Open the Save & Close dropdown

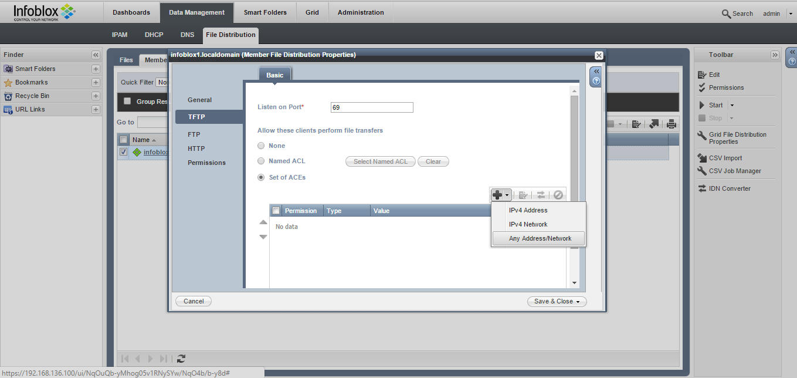(x=578, y=302)
